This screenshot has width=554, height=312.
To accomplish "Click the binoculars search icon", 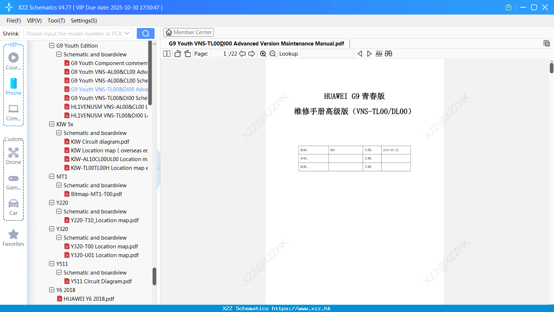I will (388, 53).
